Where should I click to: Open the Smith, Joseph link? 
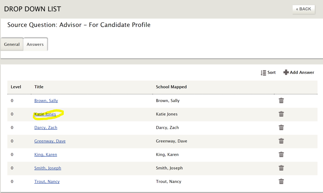click(x=47, y=168)
